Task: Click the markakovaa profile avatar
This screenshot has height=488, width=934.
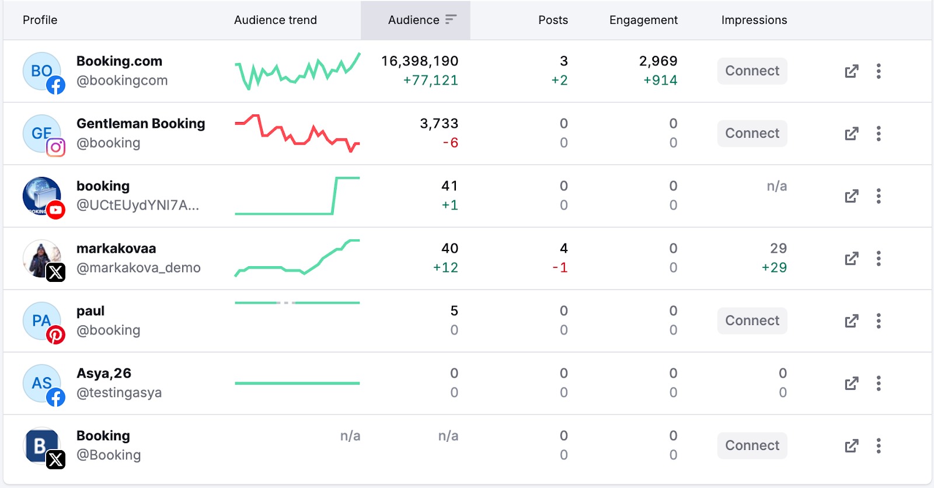Action: (x=43, y=259)
